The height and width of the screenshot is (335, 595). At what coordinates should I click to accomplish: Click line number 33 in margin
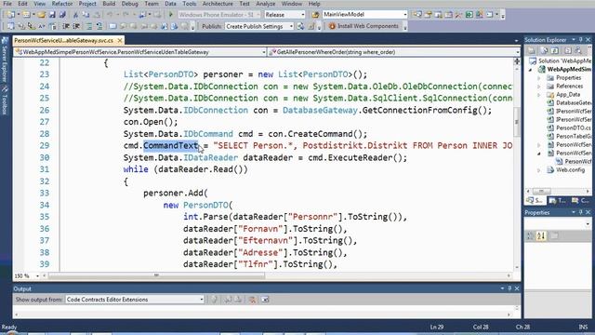pyautogui.click(x=45, y=193)
